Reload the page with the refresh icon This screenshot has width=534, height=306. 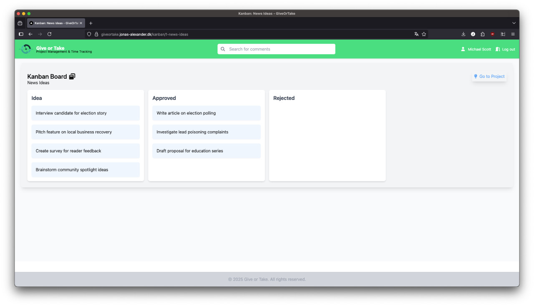49,34
